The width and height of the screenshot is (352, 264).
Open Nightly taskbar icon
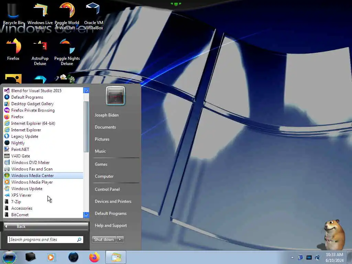point(74,257)
